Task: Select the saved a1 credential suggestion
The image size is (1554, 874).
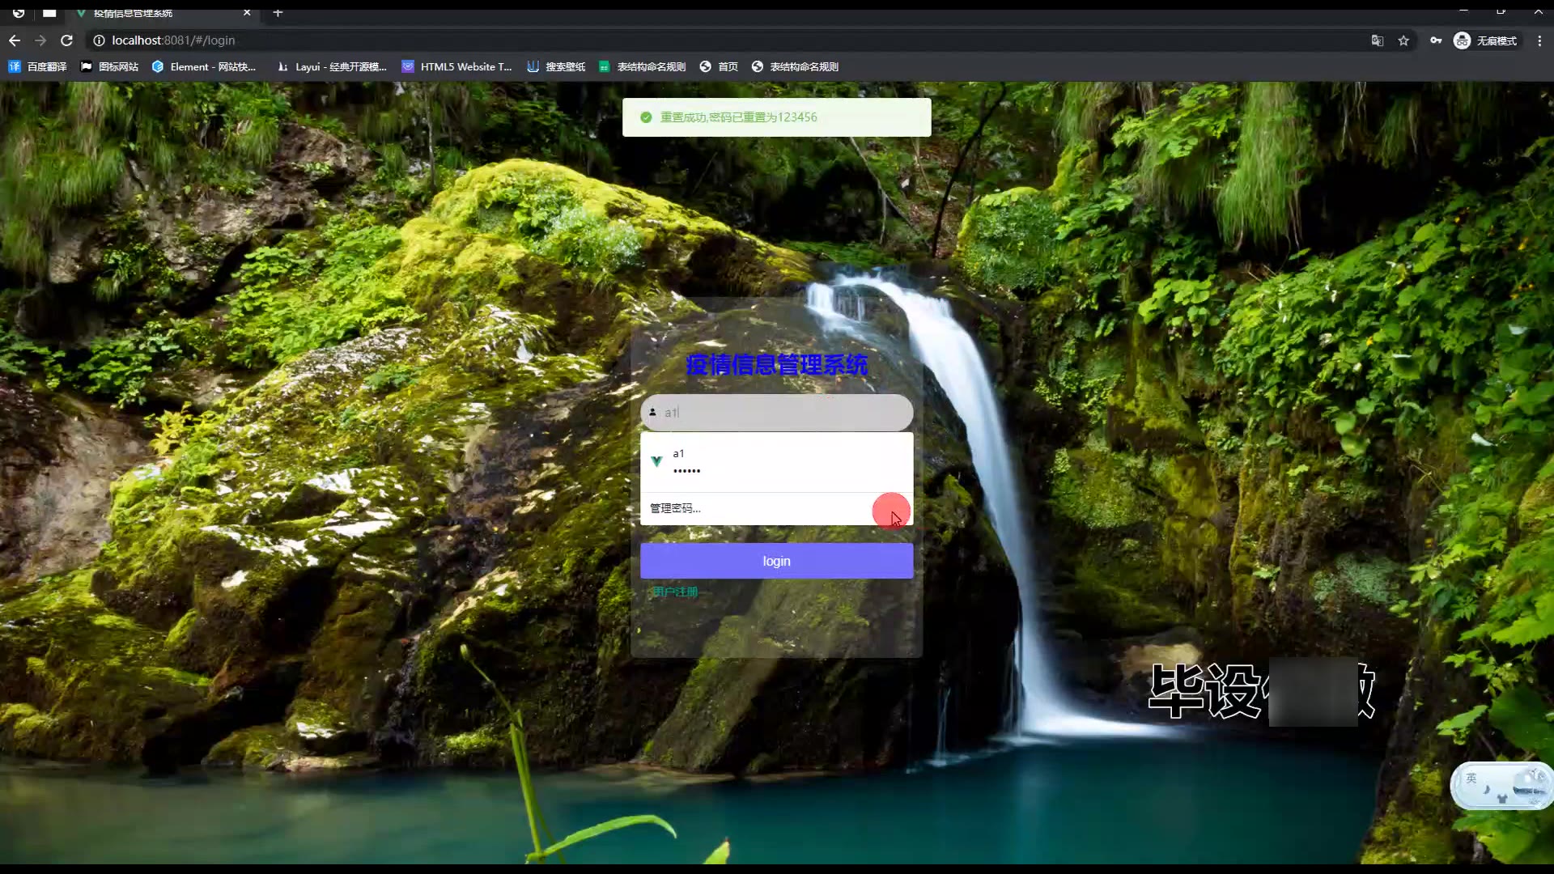Action: [x=777, y=462]
